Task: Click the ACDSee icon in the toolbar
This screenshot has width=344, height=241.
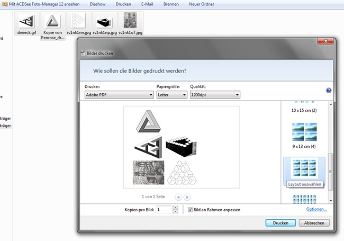Action: [x=5, y=4]
